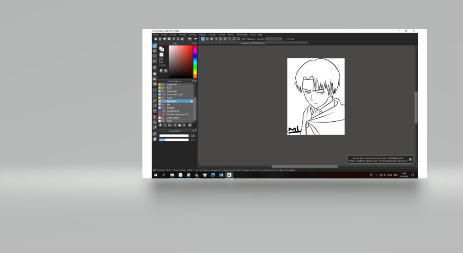This screenshot has height=253, width=463.
Task: Open the Window menu
Action: (242, 35)
